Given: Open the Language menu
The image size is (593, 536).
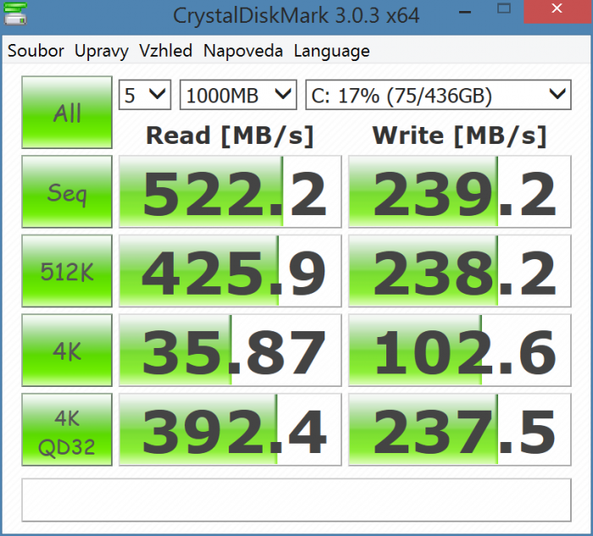Looking at the screenshot, I should pos(331,51).
